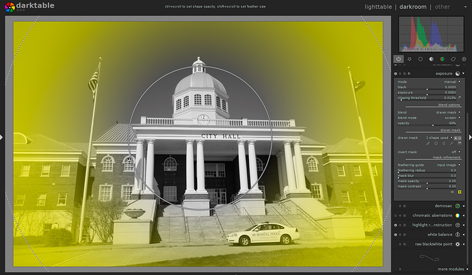Click the histogram display
Screen dimensions: 472x275
click(x=431, y=34)
